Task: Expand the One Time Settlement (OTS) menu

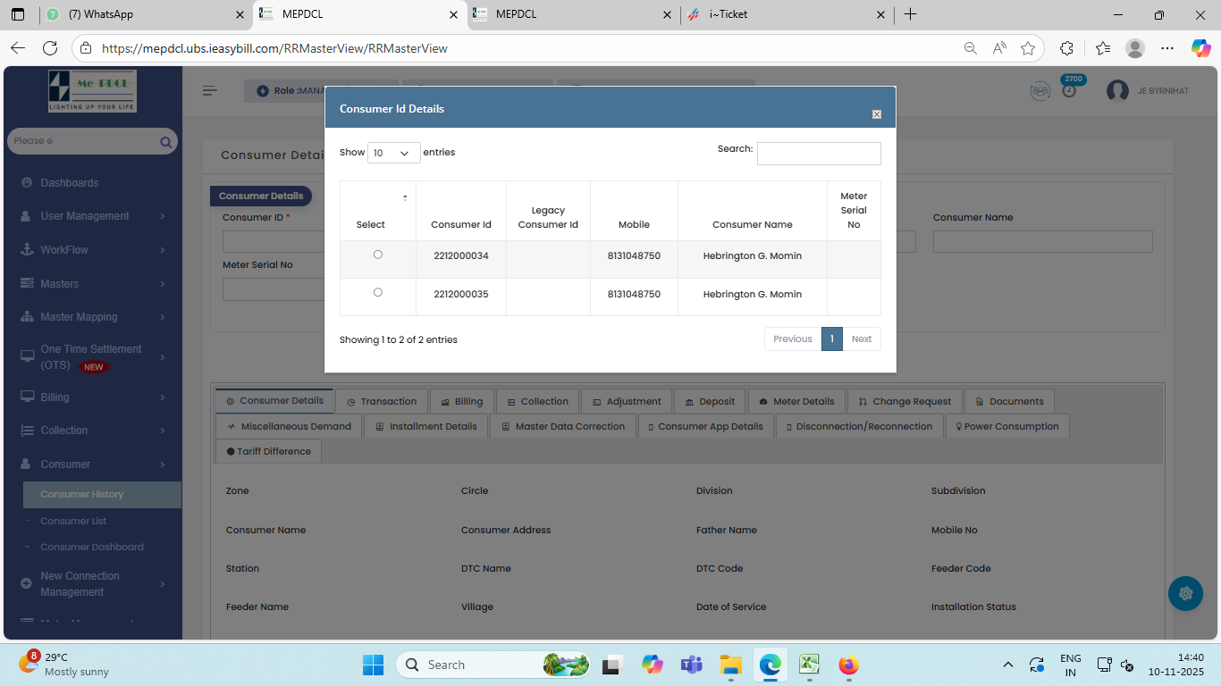Action: coord(93,357)
